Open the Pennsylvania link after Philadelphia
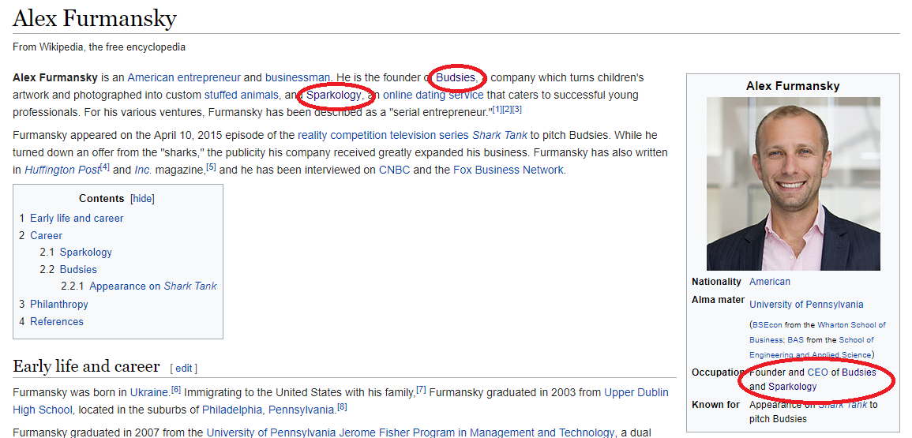Screen dimensions: 912x438 click(x=302, y=410)
